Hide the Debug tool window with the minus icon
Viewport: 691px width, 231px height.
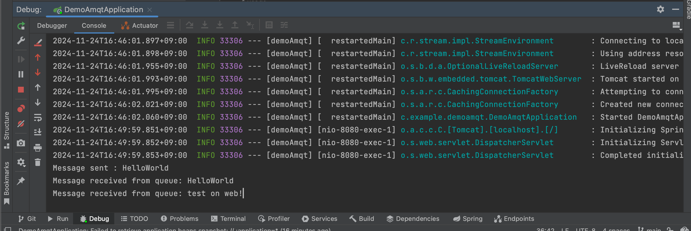tap(676, 9)
